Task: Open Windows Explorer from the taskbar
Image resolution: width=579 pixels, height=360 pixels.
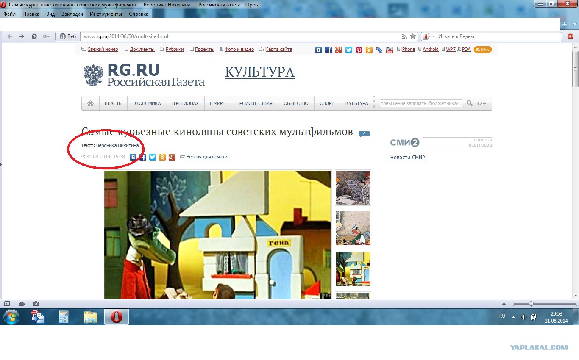Action: tap(90, 317)
